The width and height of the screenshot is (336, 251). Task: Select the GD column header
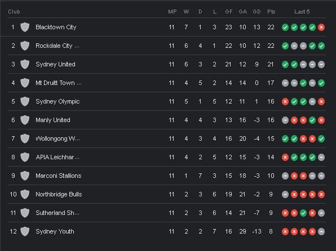coord(257,12)
